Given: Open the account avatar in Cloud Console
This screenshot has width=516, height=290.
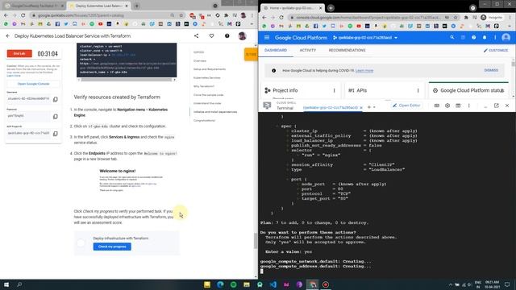Looking at the screenshot, I should (506, 38).
